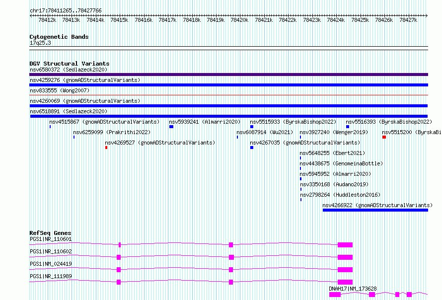Click variant label nsv6580372 (Sedlazeck2020)

click(69, 70)
